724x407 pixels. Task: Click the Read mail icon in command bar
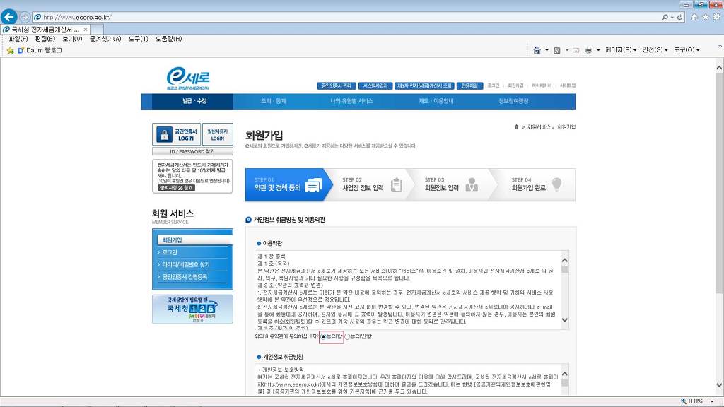[576, 50]
